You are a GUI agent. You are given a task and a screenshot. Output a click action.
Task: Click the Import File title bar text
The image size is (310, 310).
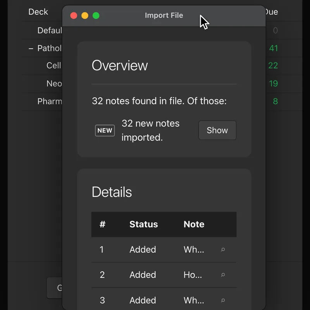164,15
